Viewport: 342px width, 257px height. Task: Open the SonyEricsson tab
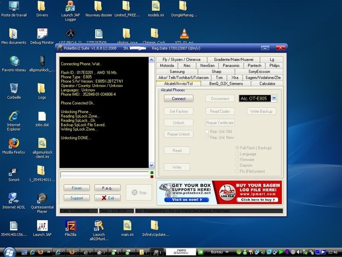259,72
